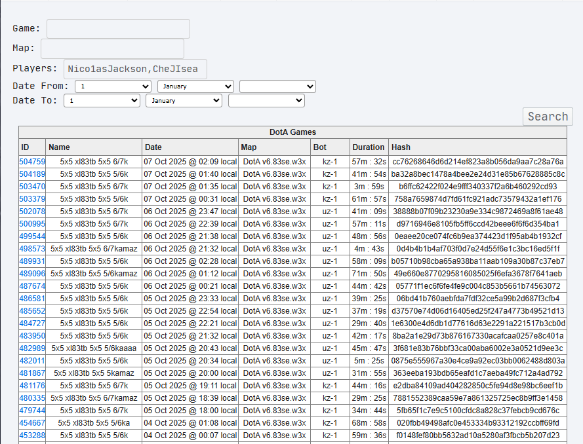Select name '5x5 xl83tb 5x5 5/6kaaaa'
The width and height of the screenshot is (583, 444).
click(94, 348)
